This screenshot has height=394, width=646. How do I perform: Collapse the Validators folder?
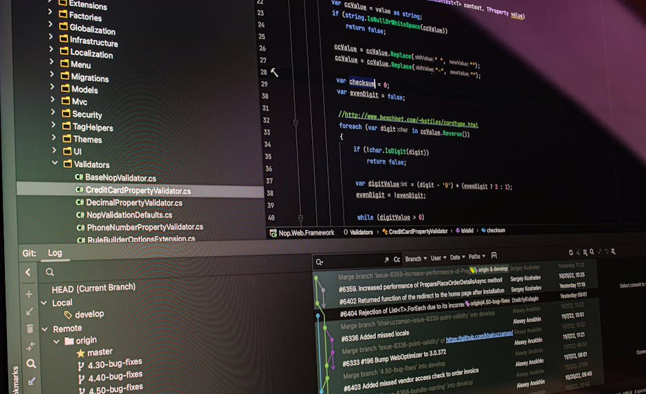click(55, 163)
